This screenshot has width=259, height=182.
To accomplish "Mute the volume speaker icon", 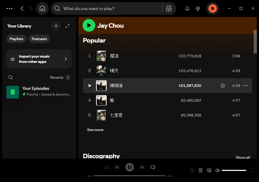I will click(217, 170).
